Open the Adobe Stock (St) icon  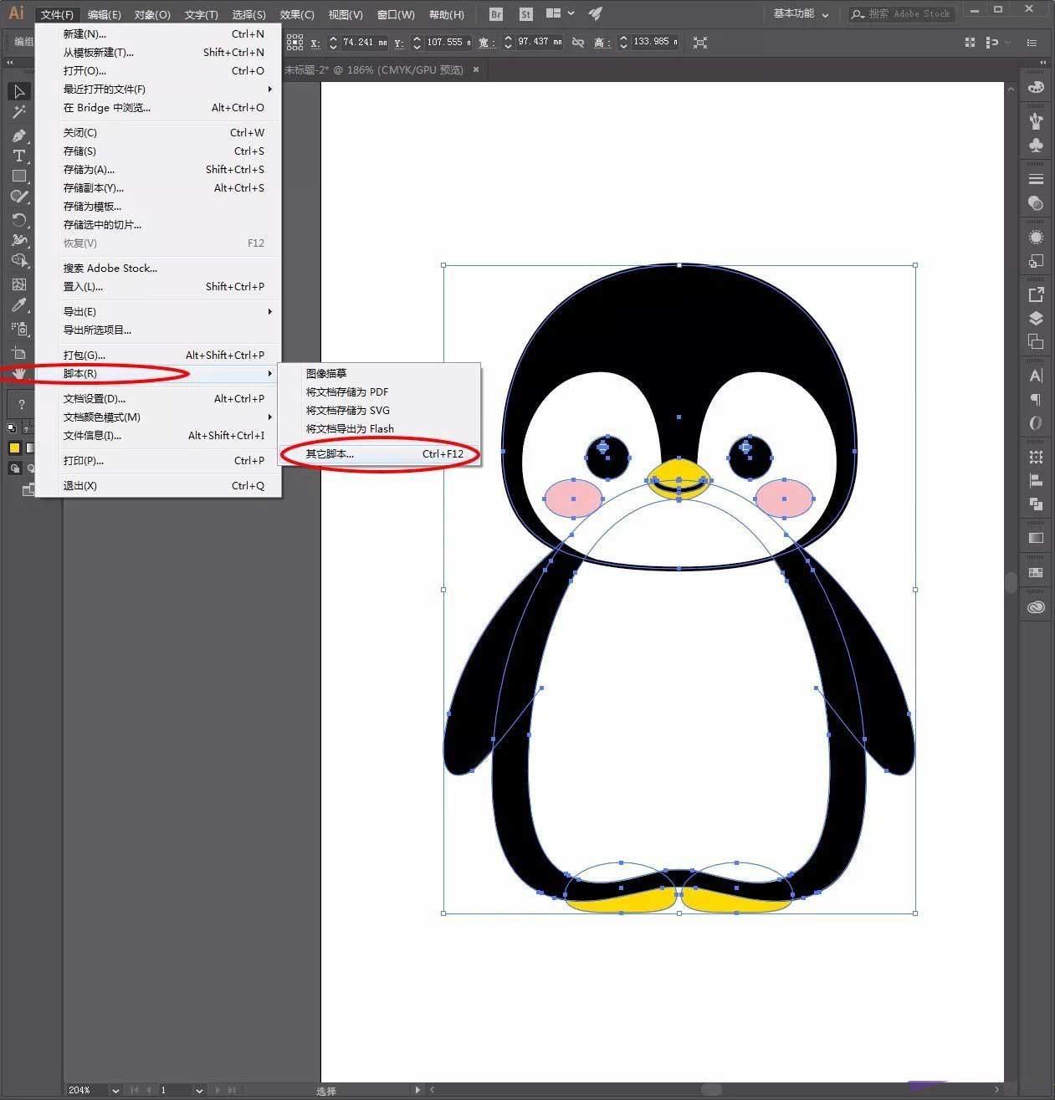coord(525,14)
